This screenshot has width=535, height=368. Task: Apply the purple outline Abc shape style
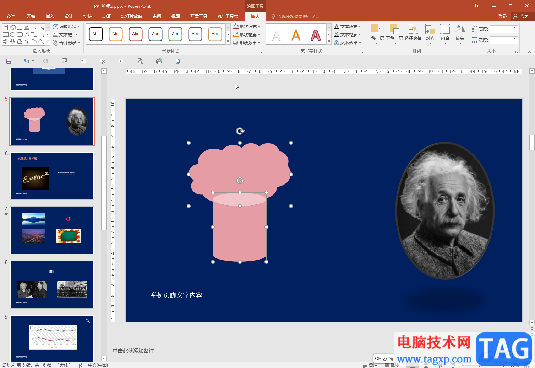(195, 34)
